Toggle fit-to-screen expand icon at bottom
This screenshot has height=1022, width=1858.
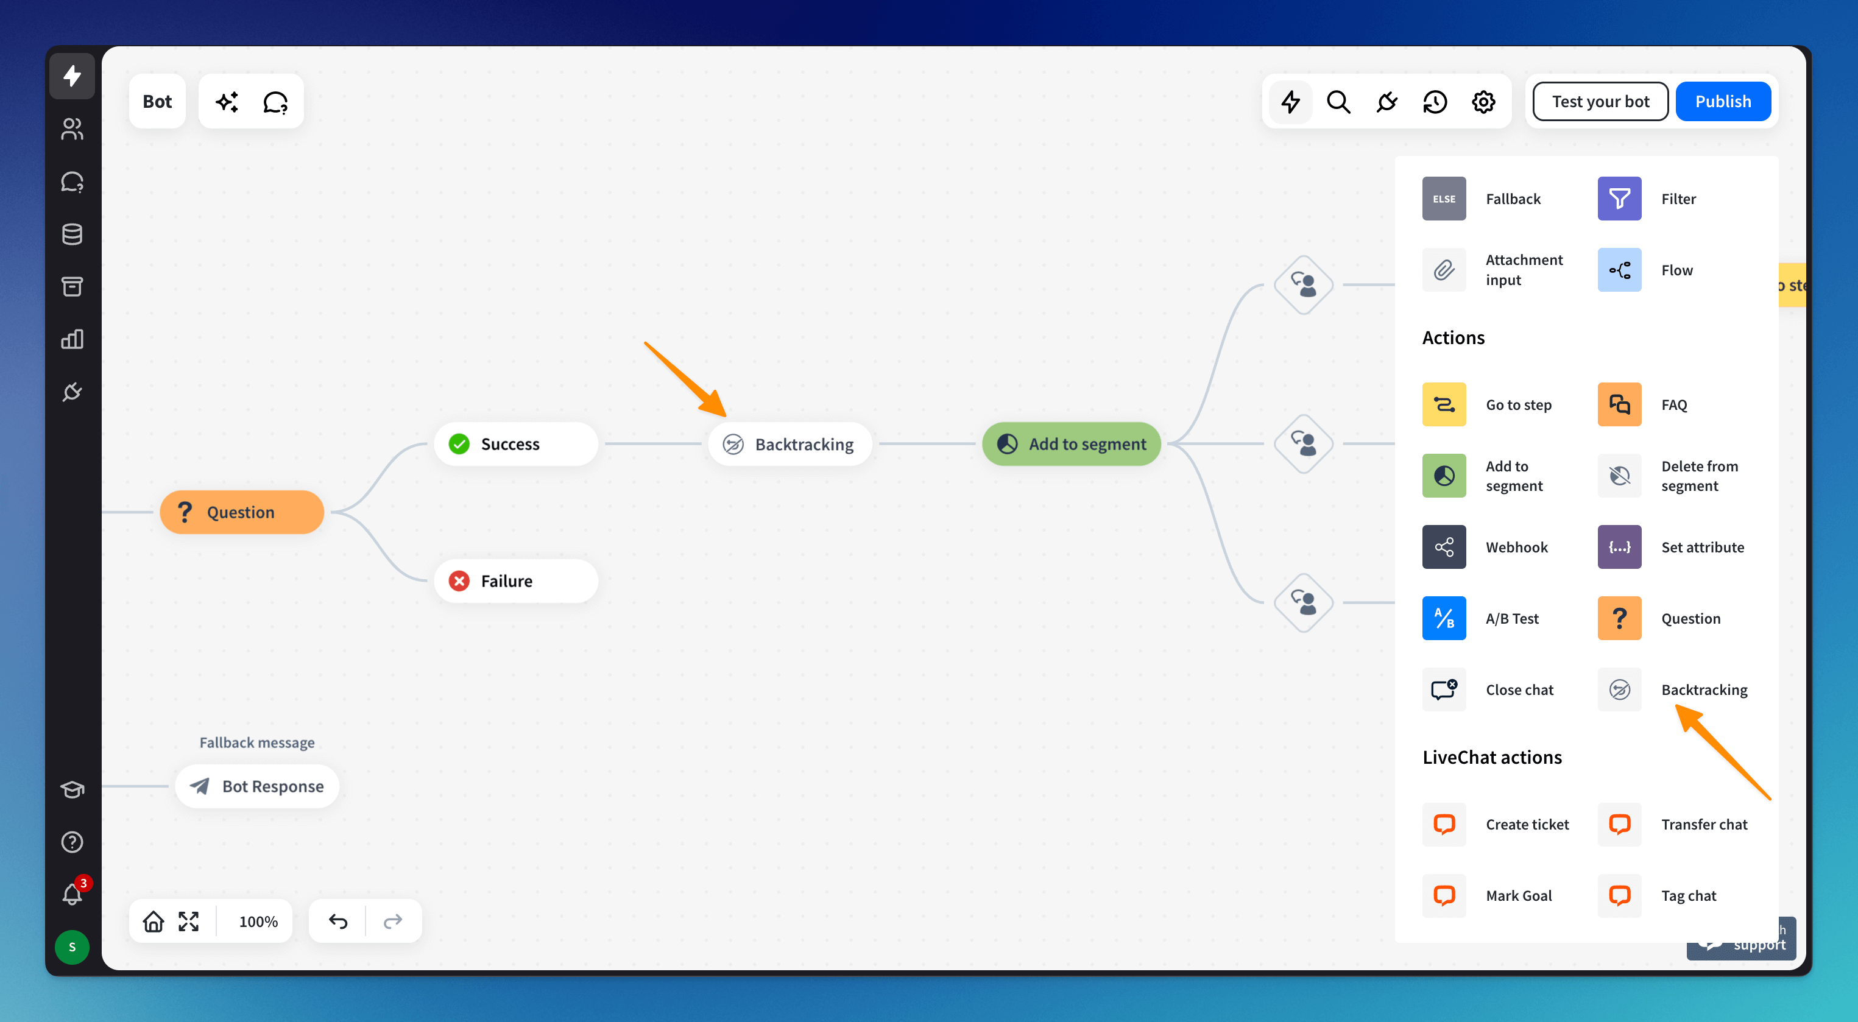188,921
